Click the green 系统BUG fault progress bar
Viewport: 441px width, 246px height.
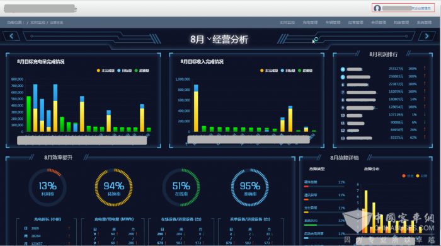click(x=310, y=225)
